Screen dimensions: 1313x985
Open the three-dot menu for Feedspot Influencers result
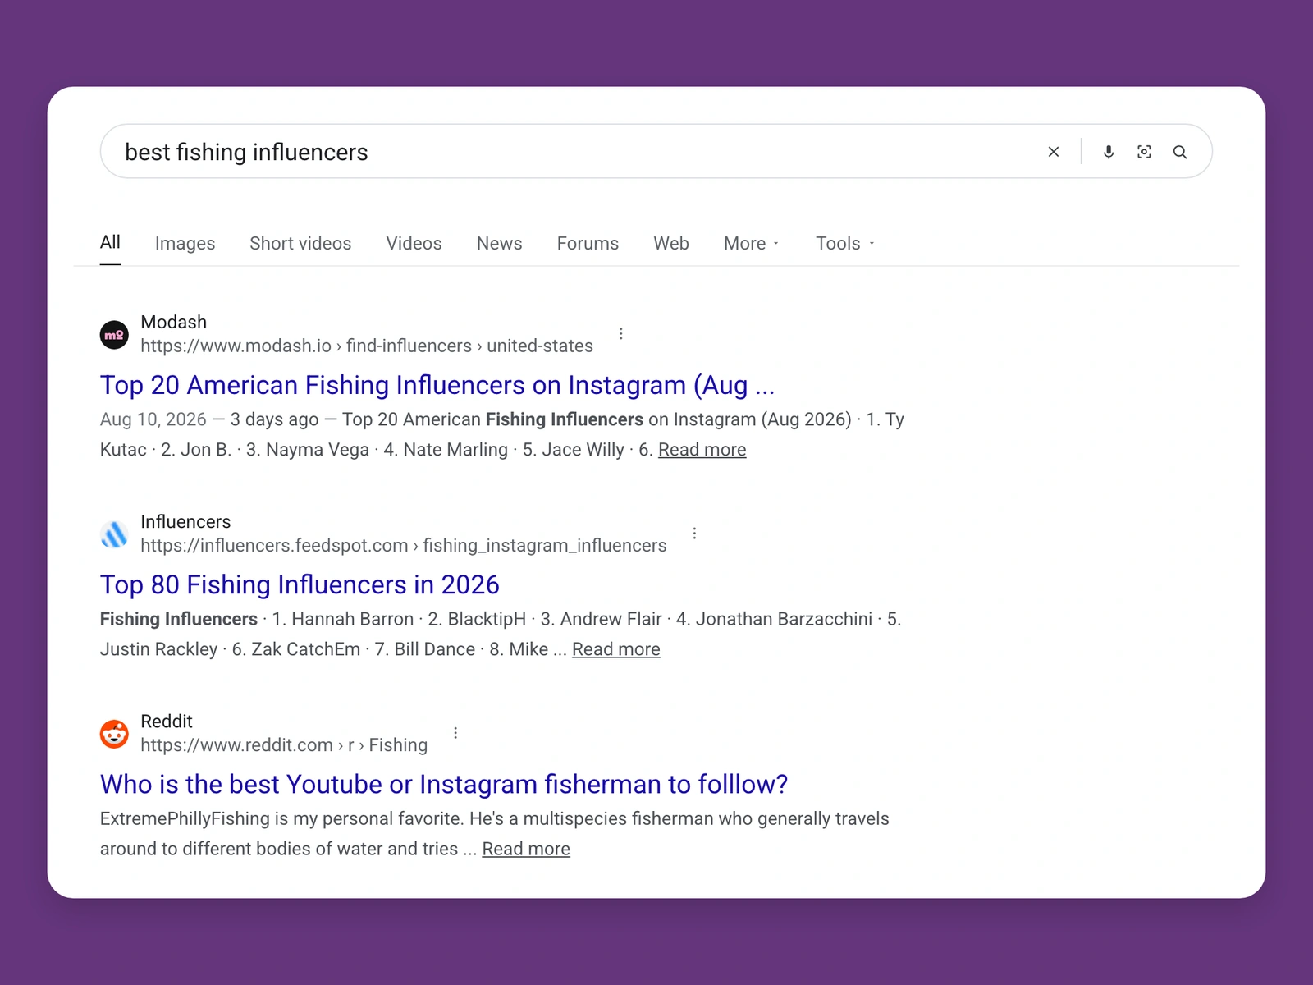pos(694,534)
